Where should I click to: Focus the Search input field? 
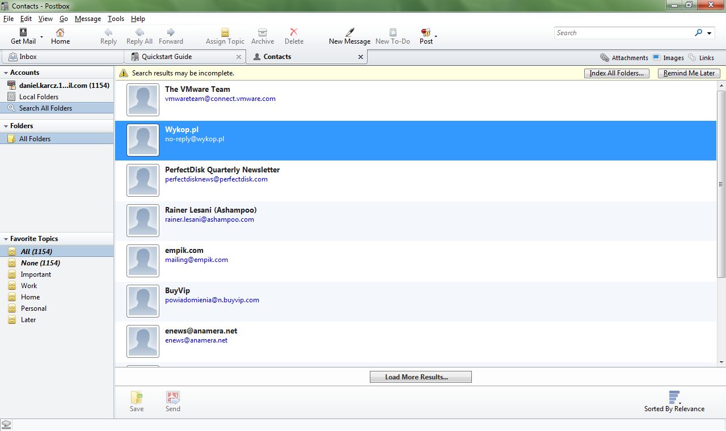tap(623, 33)
